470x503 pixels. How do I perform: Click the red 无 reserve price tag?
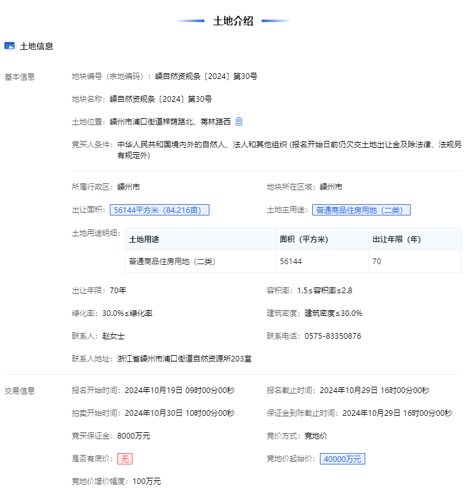[x=125, y=459]
